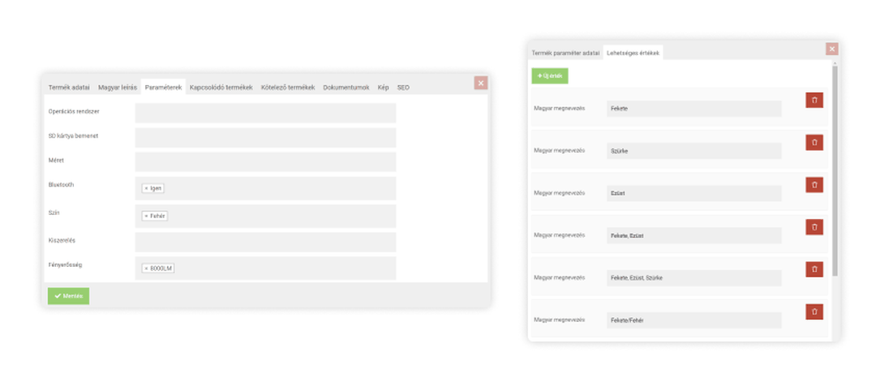876x382 pixels.
Task: Click the values list vertical scrollbar
Action: coord(835,170)
